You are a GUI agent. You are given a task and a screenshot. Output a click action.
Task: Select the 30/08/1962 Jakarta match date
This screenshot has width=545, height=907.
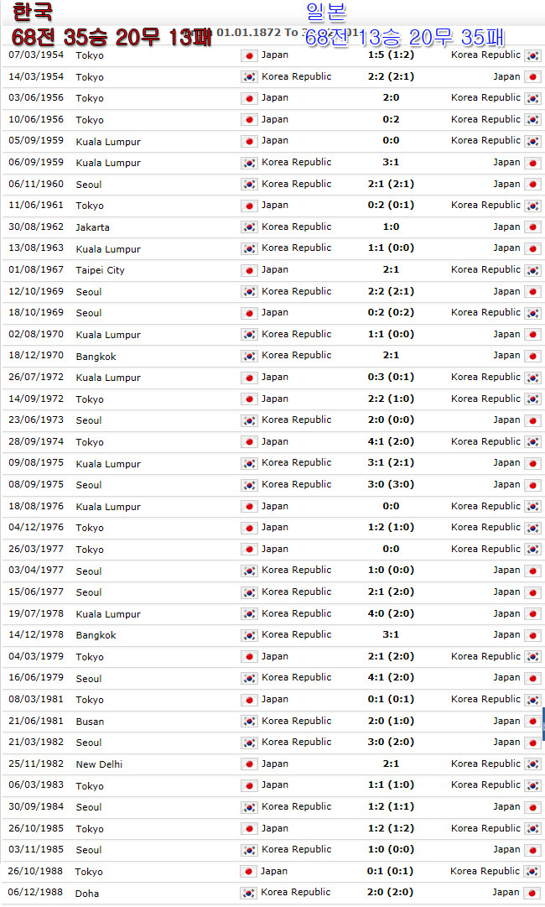pyautogui.click(x=36, y=227)
